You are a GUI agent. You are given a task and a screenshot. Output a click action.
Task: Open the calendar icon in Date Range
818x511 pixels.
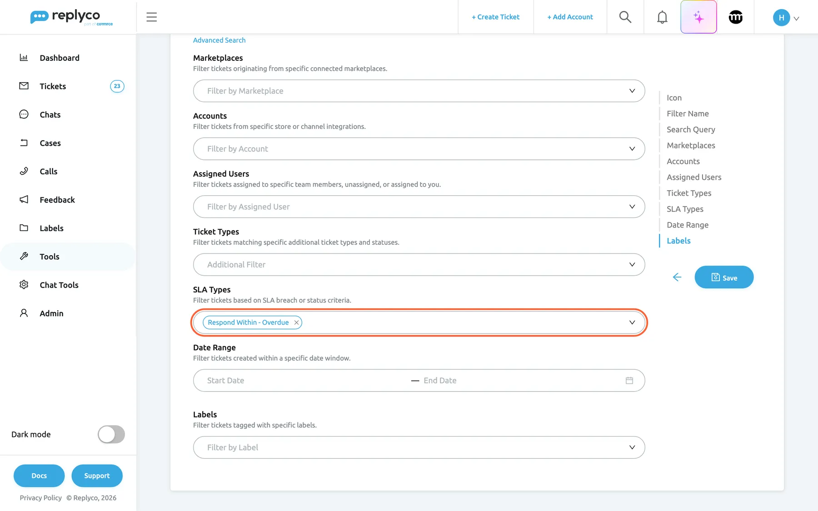[629, 381]
